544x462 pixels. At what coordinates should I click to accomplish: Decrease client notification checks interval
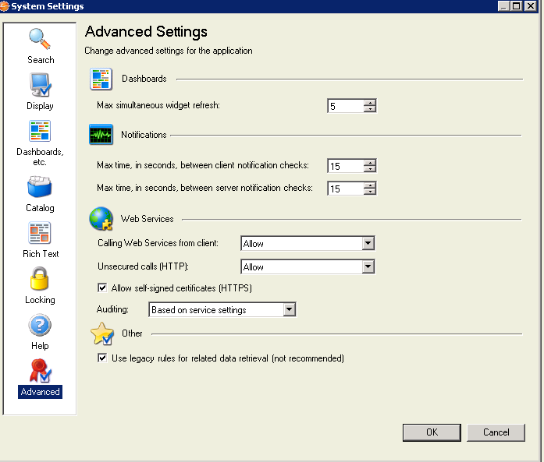(370, 169)
